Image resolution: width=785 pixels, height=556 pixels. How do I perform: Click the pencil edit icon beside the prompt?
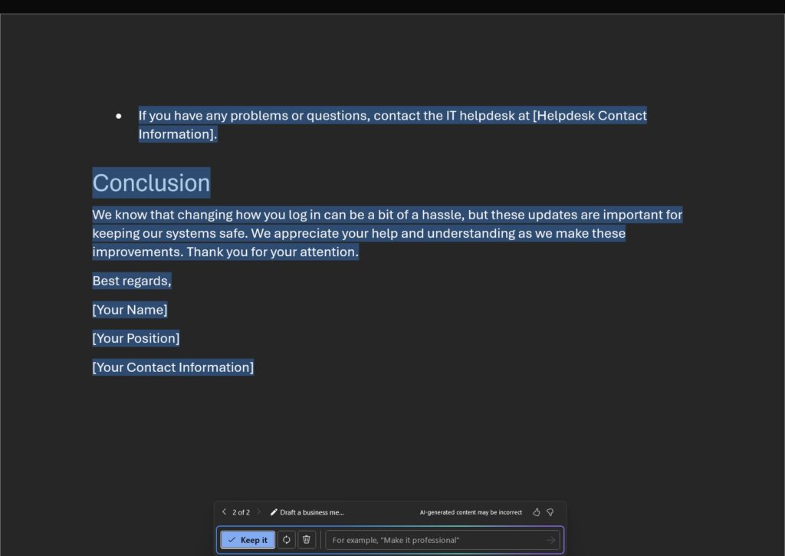point(274,512)
